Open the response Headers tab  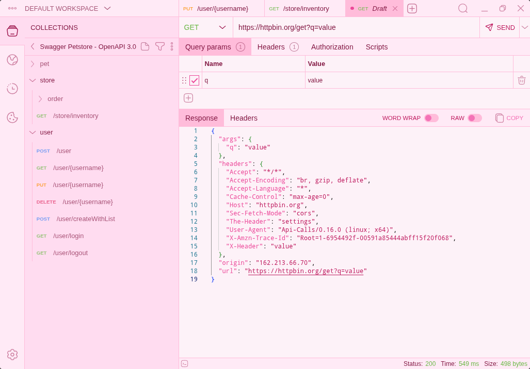[244, 118]
